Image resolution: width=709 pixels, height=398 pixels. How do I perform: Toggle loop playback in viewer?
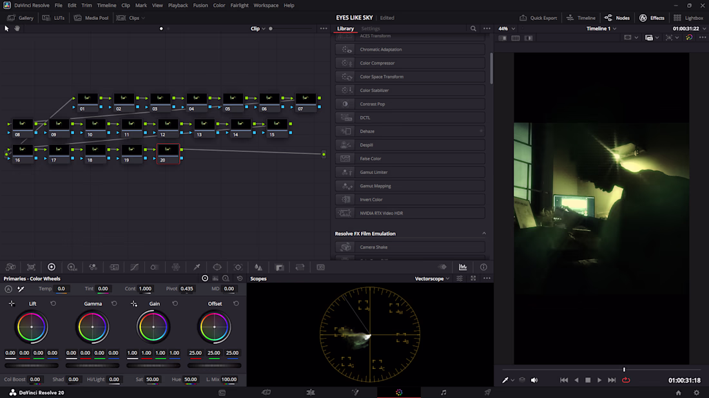625,380
